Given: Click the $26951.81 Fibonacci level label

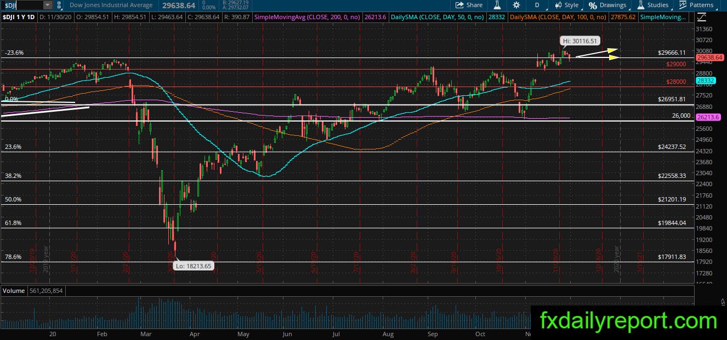Looking at the screenshot, I should (672, 100).
